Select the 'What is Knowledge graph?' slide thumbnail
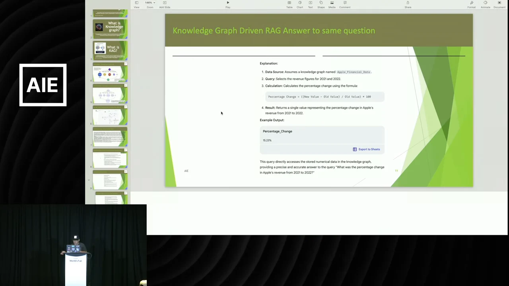 click(x=110, y=29)
